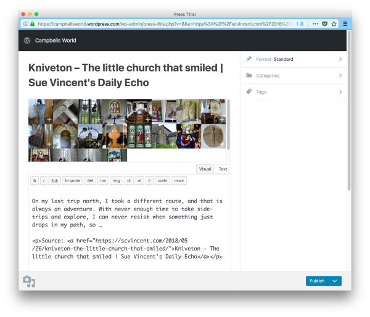This screenshot has width=370, height=317.
Task: Click the ul list quicktag button
Action: click(x=129, y=180)
